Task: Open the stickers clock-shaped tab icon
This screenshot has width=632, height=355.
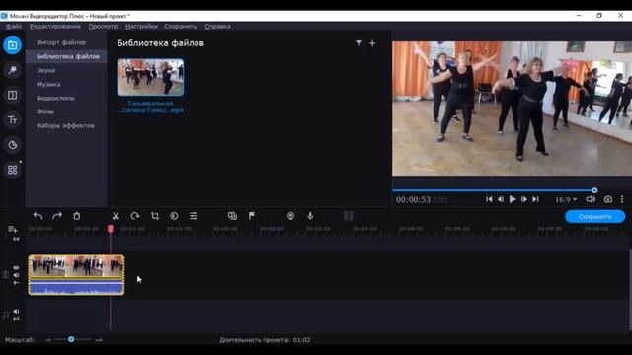Action: click(x=13, y=145)
